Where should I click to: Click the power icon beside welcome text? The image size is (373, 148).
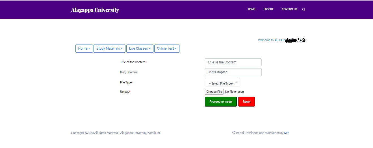[299, 40]
